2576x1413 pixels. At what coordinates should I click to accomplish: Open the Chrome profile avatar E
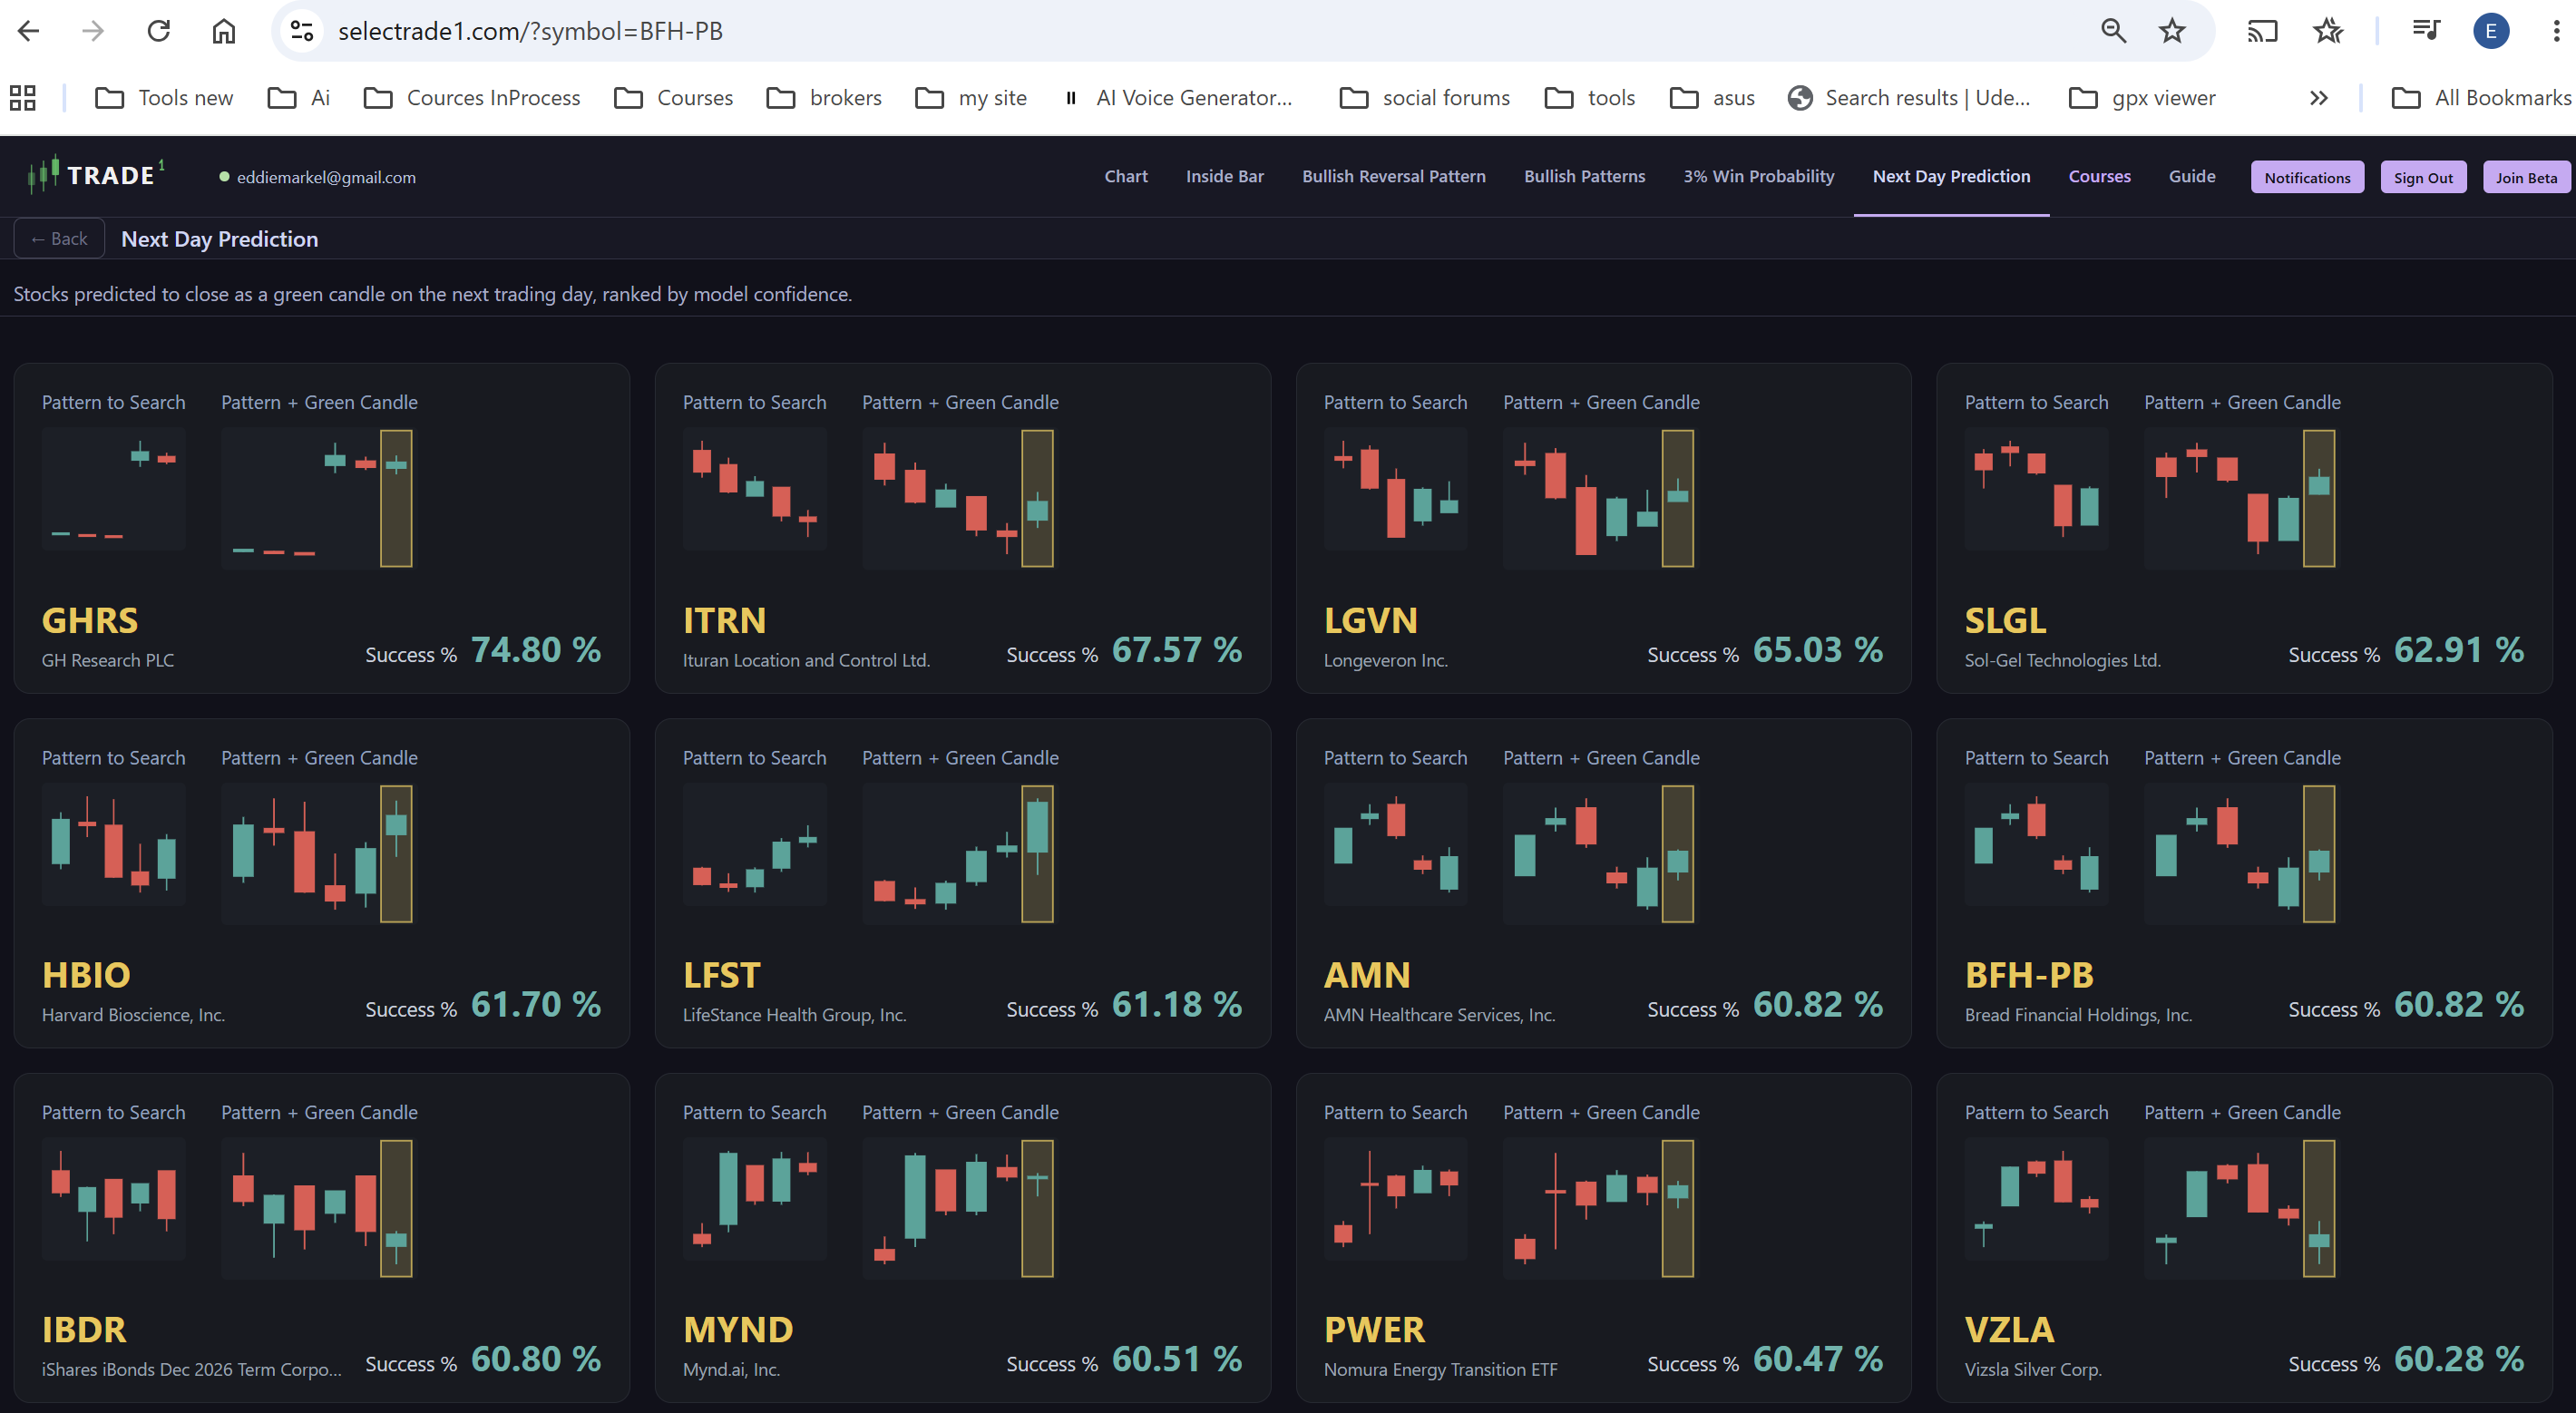pos(2491,31)
